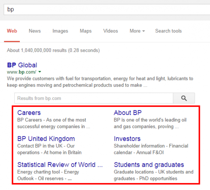Image resolution: width=210 pixels, height=190 pixels.
Task: Click the 'BP Careers - As one of' snippet
Action: 54,123
